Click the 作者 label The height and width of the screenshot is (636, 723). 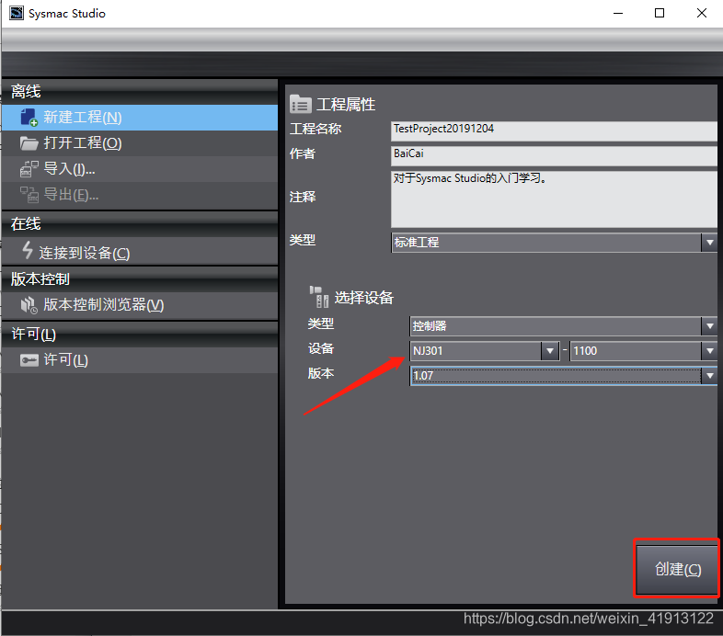[303, 153]
